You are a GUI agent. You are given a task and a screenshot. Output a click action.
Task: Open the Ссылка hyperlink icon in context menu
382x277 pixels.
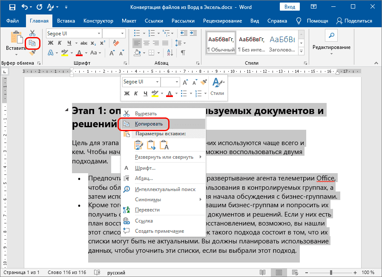point(126,220)
